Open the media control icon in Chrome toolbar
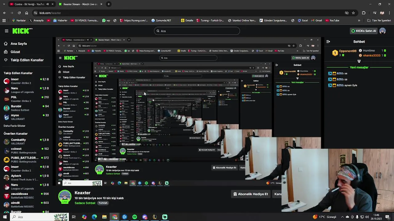The image size is (394, 221). click(x=374, y=13)
